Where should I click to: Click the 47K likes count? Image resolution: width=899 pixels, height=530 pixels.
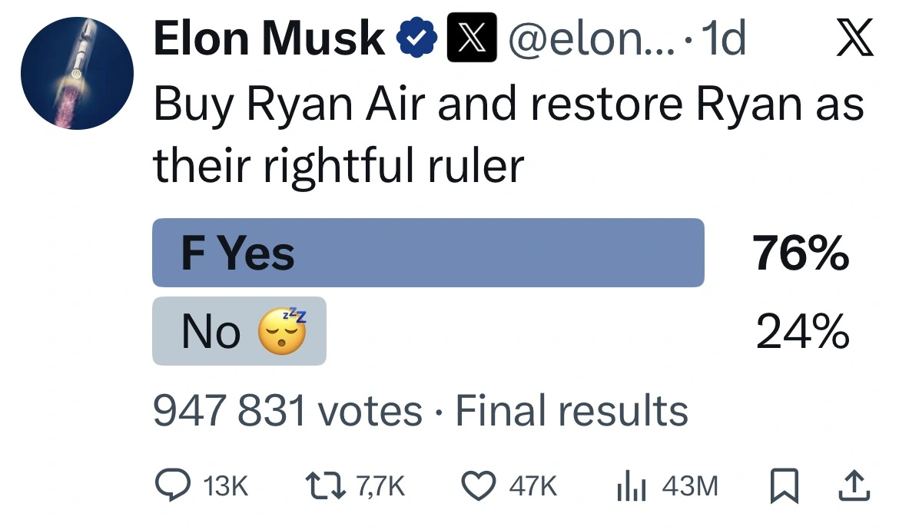click(x=532, y=485)
